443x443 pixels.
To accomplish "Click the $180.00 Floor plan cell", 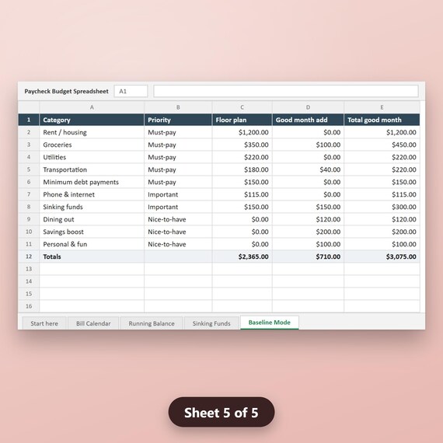I will pos(242,169).
